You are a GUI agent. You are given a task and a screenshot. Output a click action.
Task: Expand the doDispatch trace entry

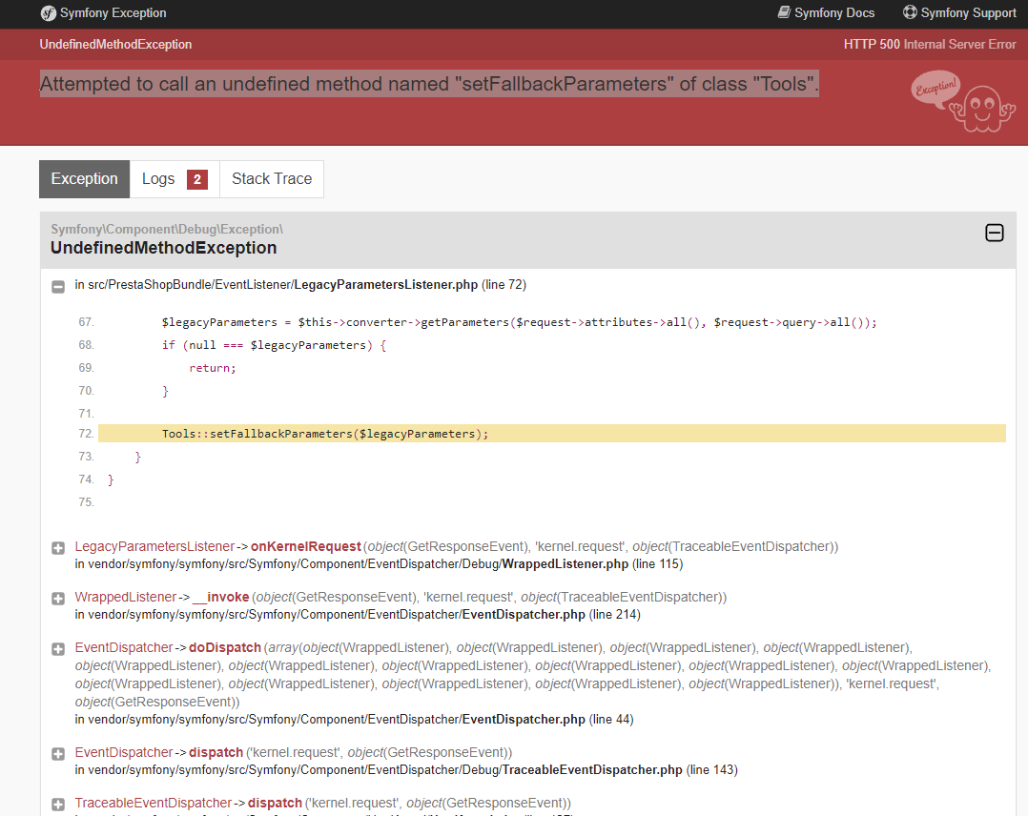pos(58,649)
